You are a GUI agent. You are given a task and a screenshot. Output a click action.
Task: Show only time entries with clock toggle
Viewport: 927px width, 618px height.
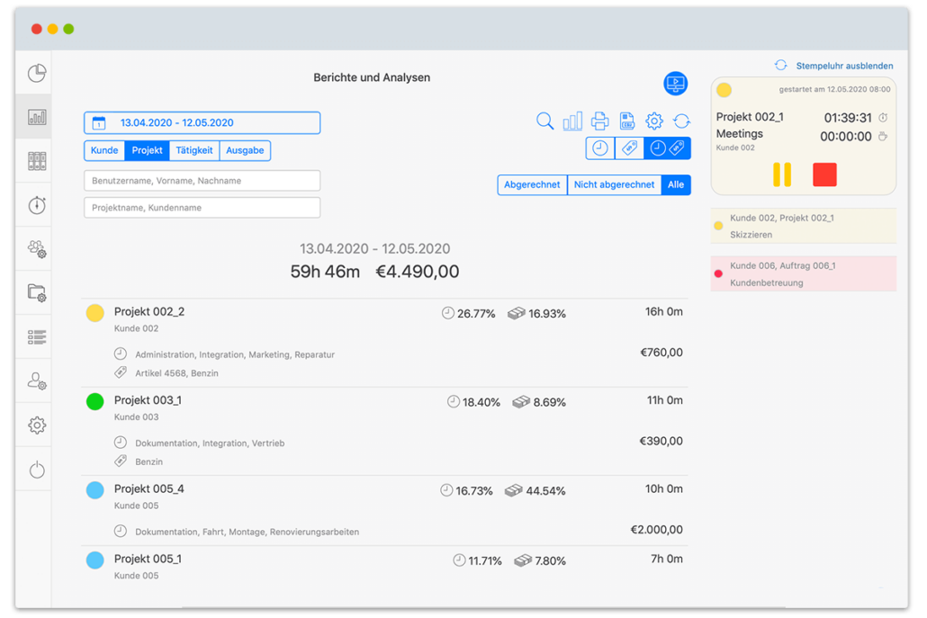(x=600, y=148)
